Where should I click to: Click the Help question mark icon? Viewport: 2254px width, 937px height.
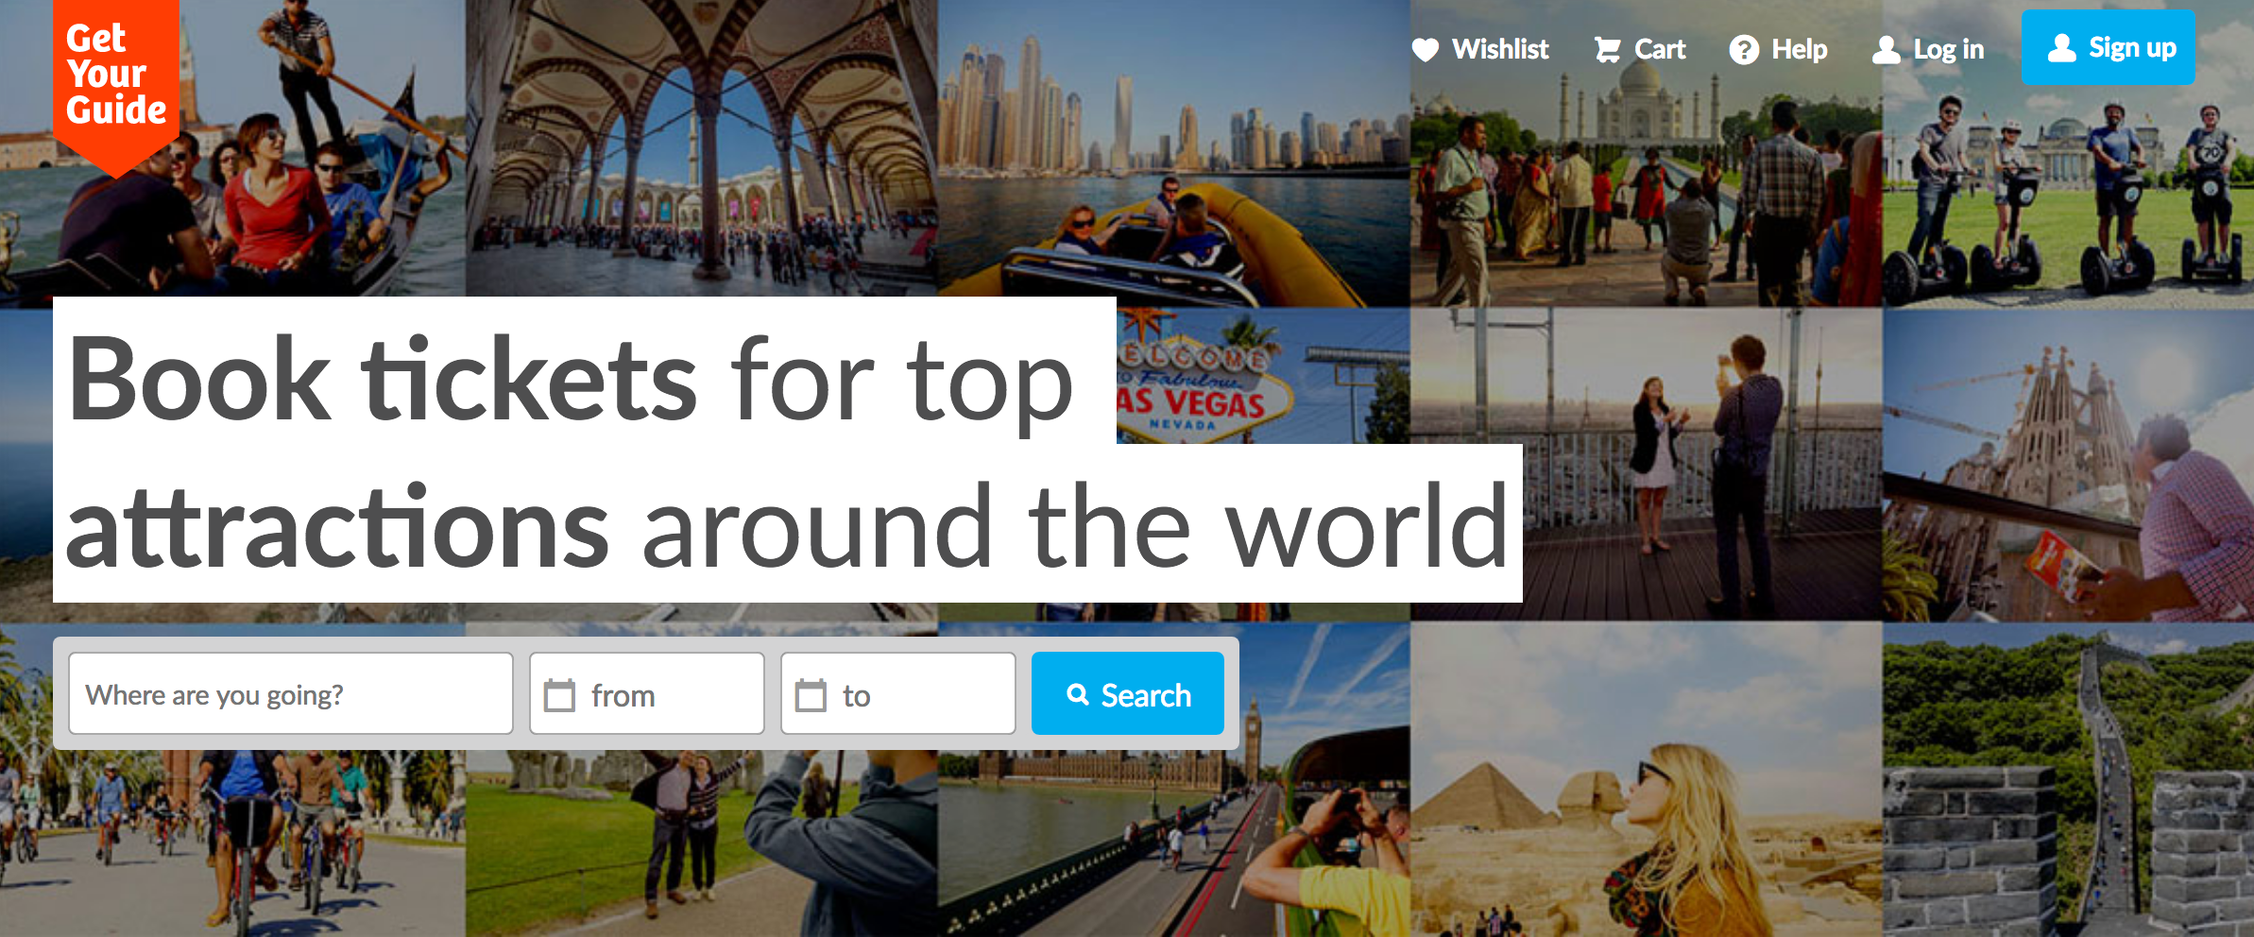click(1744, 50)
